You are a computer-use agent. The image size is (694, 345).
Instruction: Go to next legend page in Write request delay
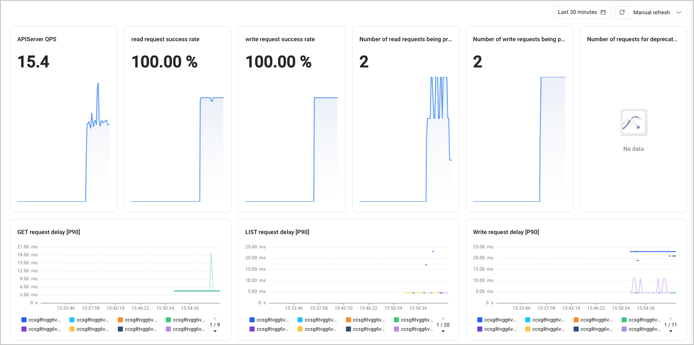(x=671, y=331)
